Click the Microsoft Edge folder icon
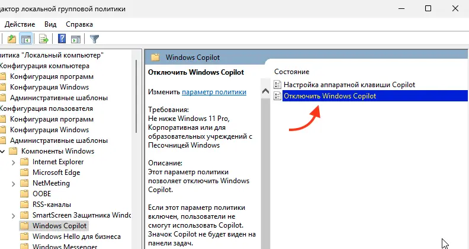469x249 pixels. click(24, 173)
